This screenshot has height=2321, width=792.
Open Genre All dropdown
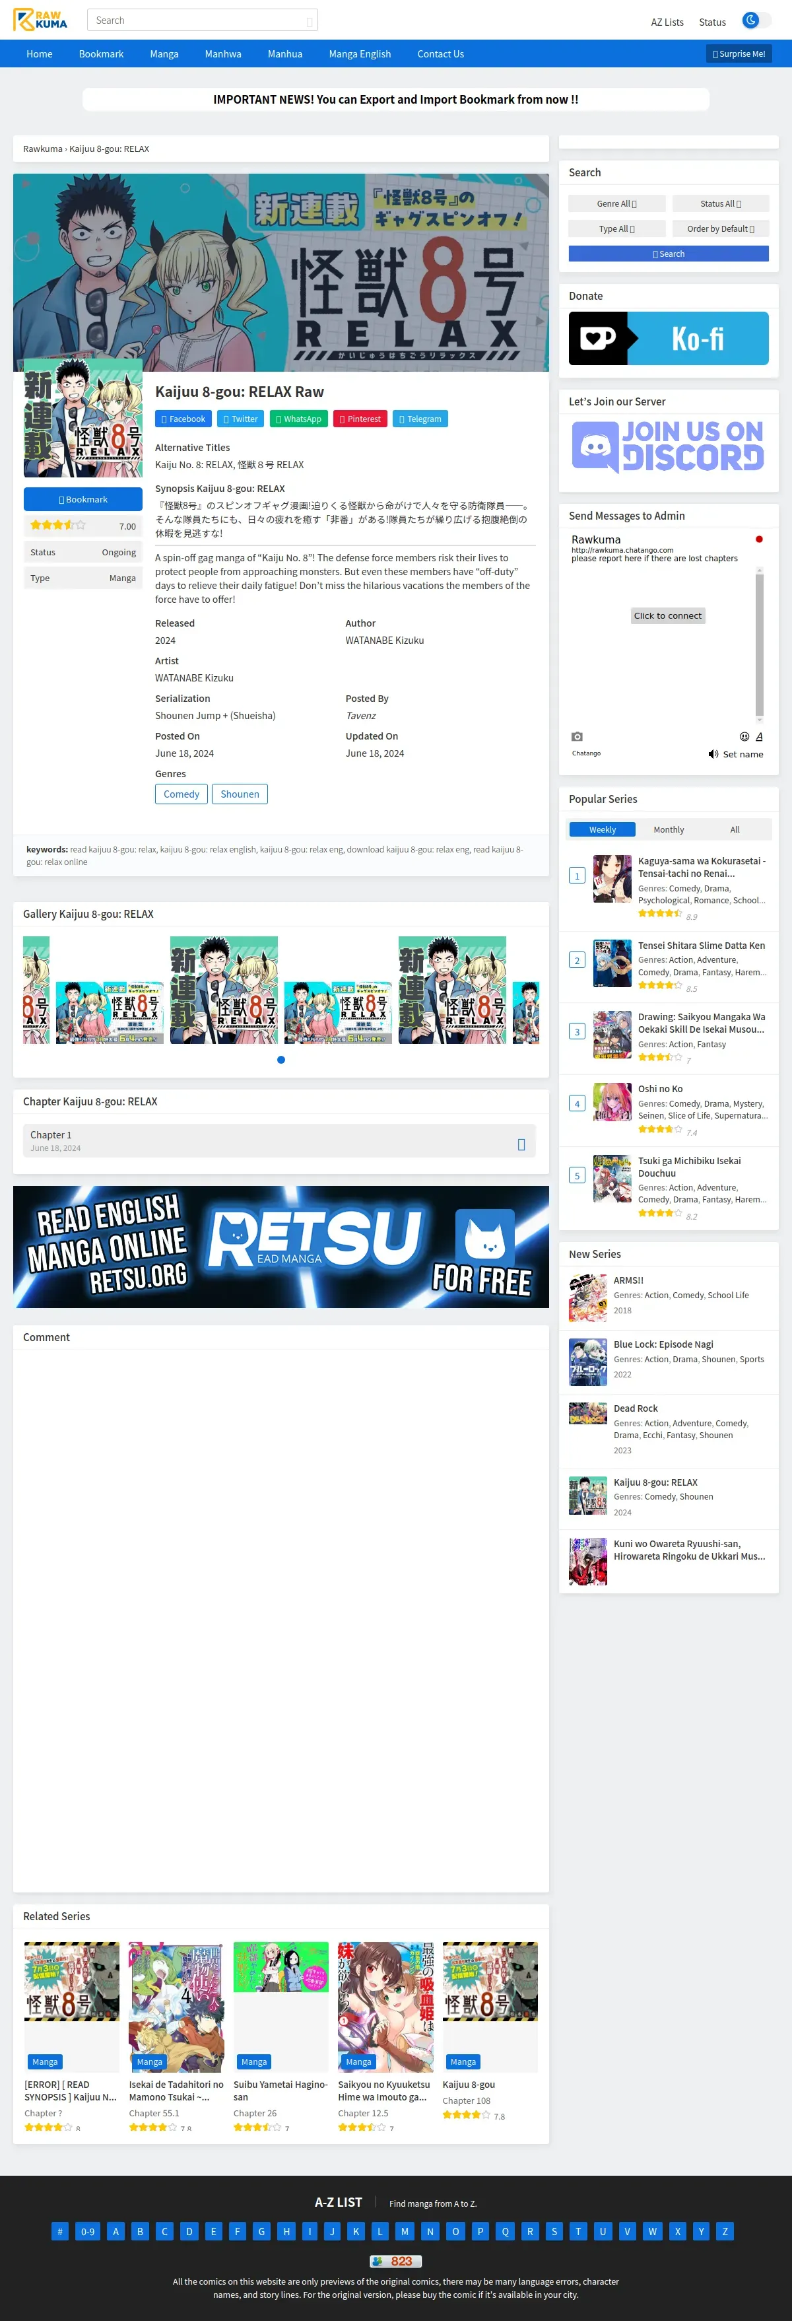[617, 203]
